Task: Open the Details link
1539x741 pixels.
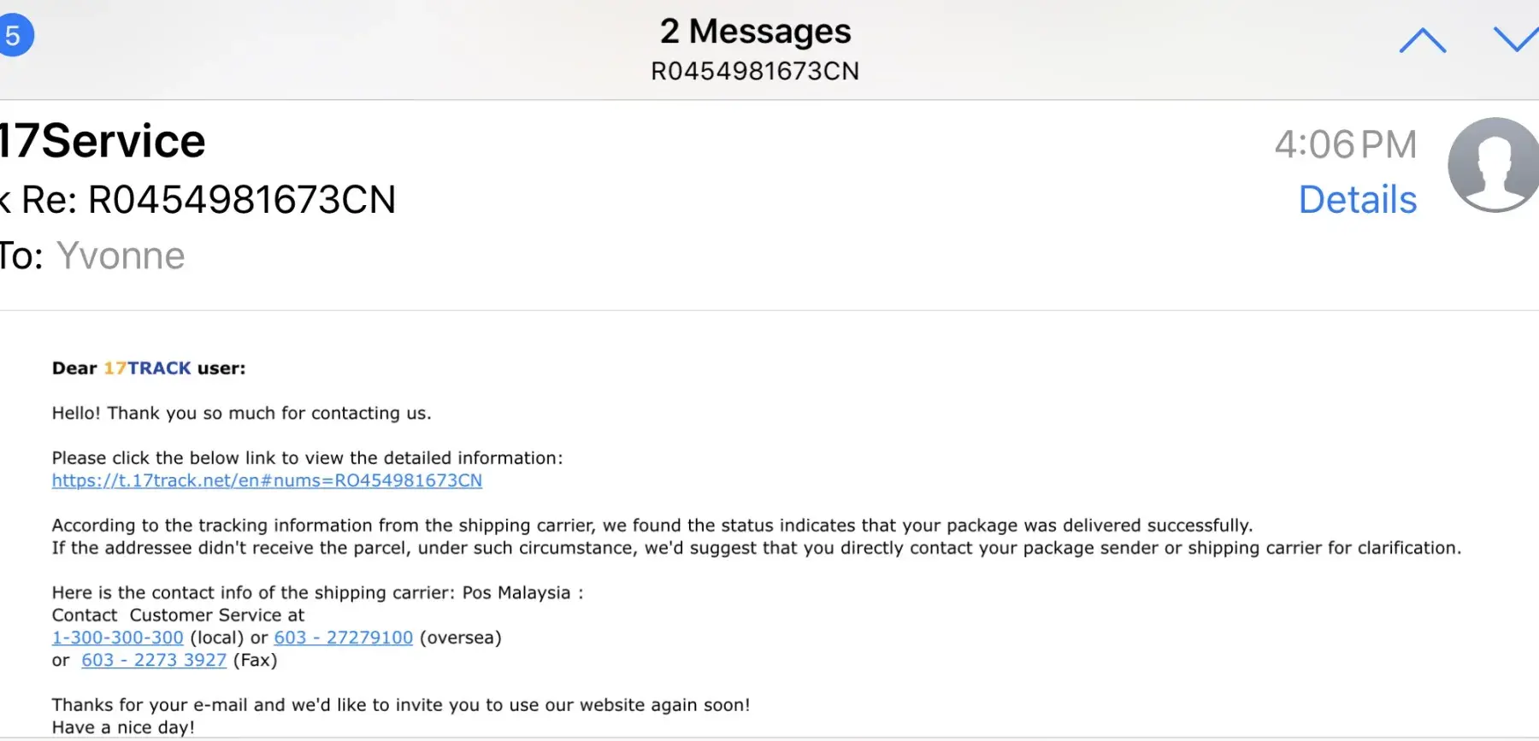Action: (x=1357, y=200)
